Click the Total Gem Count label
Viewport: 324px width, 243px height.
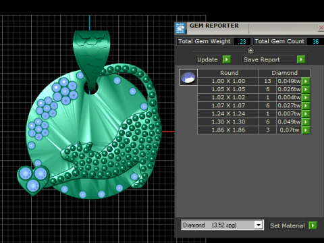[x=279, y=41]
